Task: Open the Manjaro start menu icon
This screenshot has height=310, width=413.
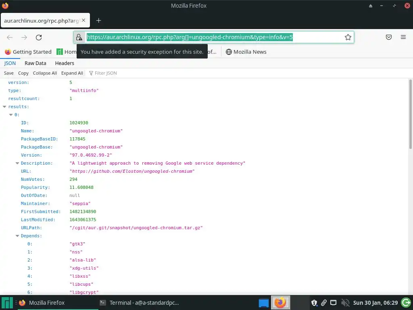Action: click(x=7, y=303)
